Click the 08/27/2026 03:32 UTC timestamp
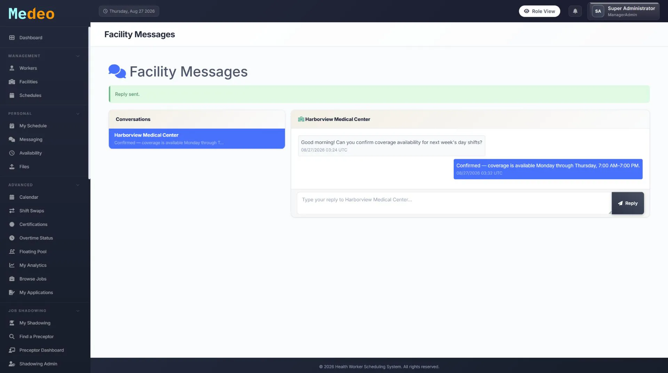 tap(479, 173)
